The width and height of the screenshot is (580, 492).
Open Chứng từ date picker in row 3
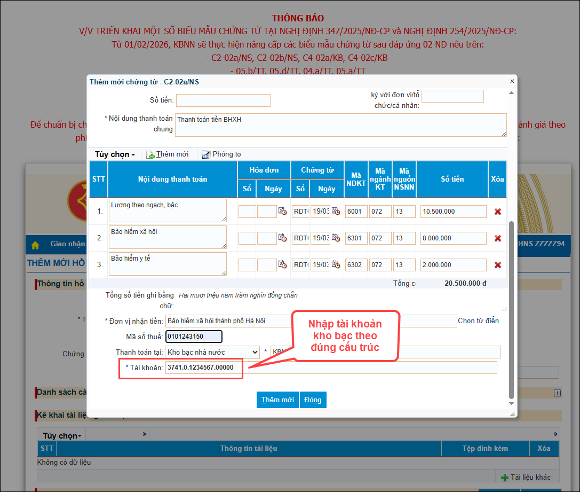(x=336, y=265)
